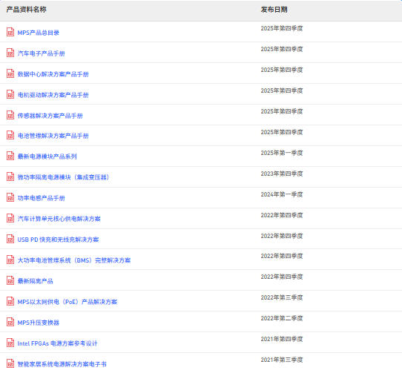Viewport: 402px width, 373px height.
Task: Click date in 汽车计算单元核心供电解决方案 row
Action: pyautogui.click(x=282, y=215)
